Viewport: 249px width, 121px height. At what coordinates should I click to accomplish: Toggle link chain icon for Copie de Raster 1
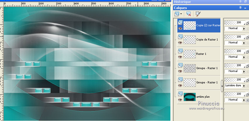pyautogui.click(x=248, y=37)
